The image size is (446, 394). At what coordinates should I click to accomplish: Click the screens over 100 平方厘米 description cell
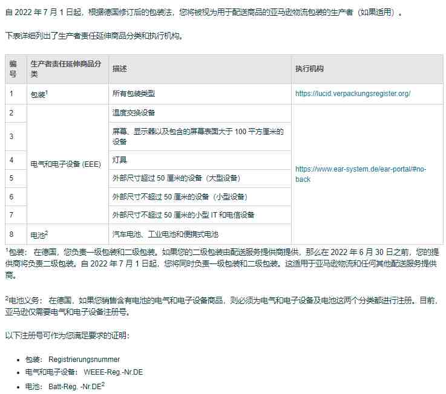(x=200, y=137)
